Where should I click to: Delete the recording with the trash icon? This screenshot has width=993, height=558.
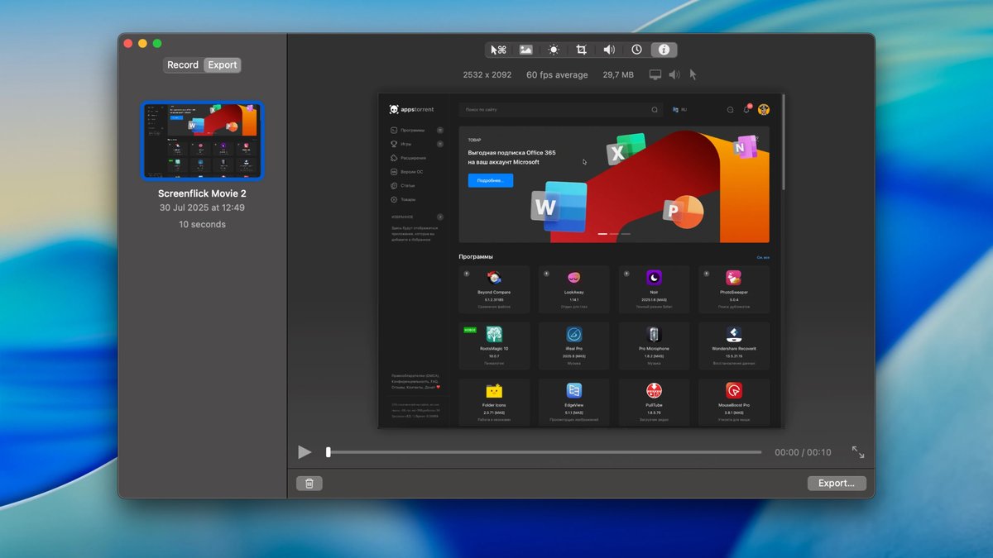pyautogui.click(x=309, y=483)
